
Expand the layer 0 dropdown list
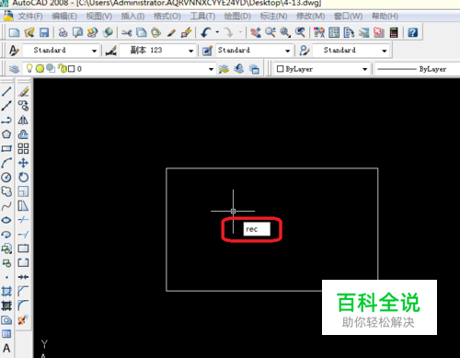tap(211, 69)
